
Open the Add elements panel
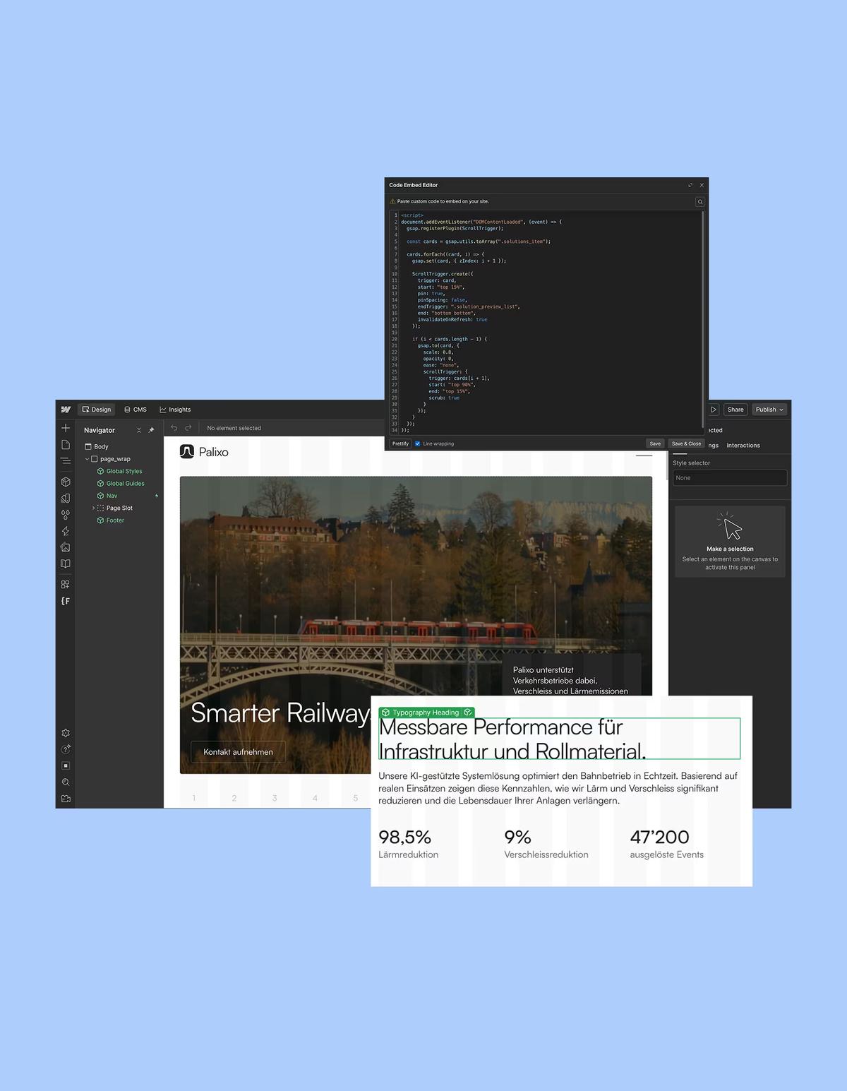click(66, 428)
